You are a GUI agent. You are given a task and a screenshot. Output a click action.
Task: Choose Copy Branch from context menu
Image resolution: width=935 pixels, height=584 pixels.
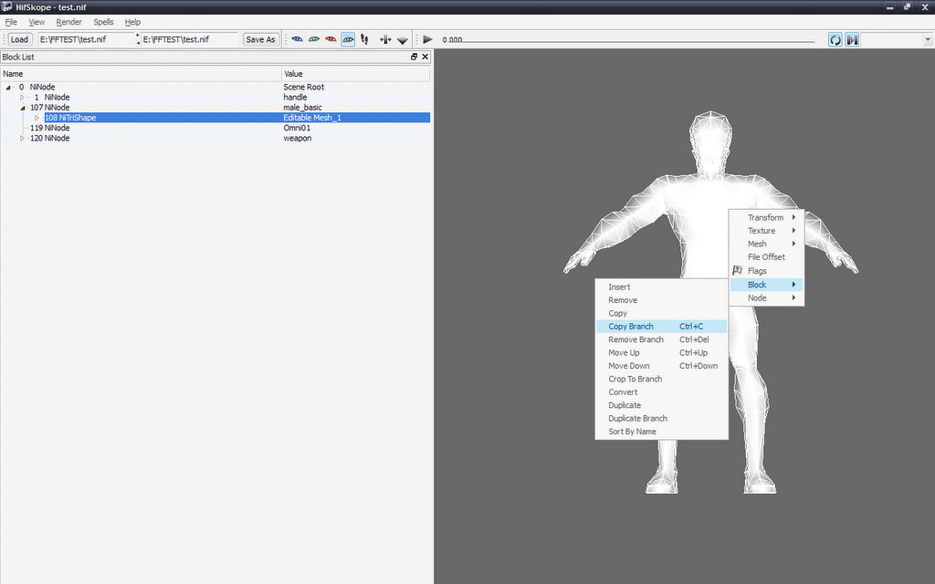click(x=631, y=327)
